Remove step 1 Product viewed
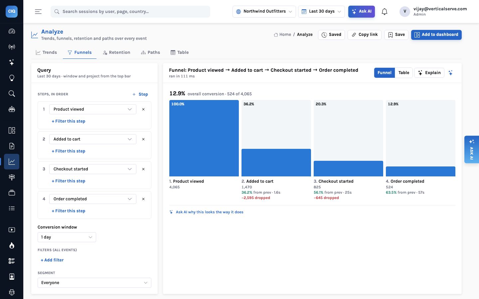Viewport: 479px width, 299px height. tap(143, 109)
